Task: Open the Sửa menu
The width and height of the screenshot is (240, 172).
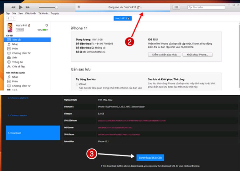Action: 14,13
